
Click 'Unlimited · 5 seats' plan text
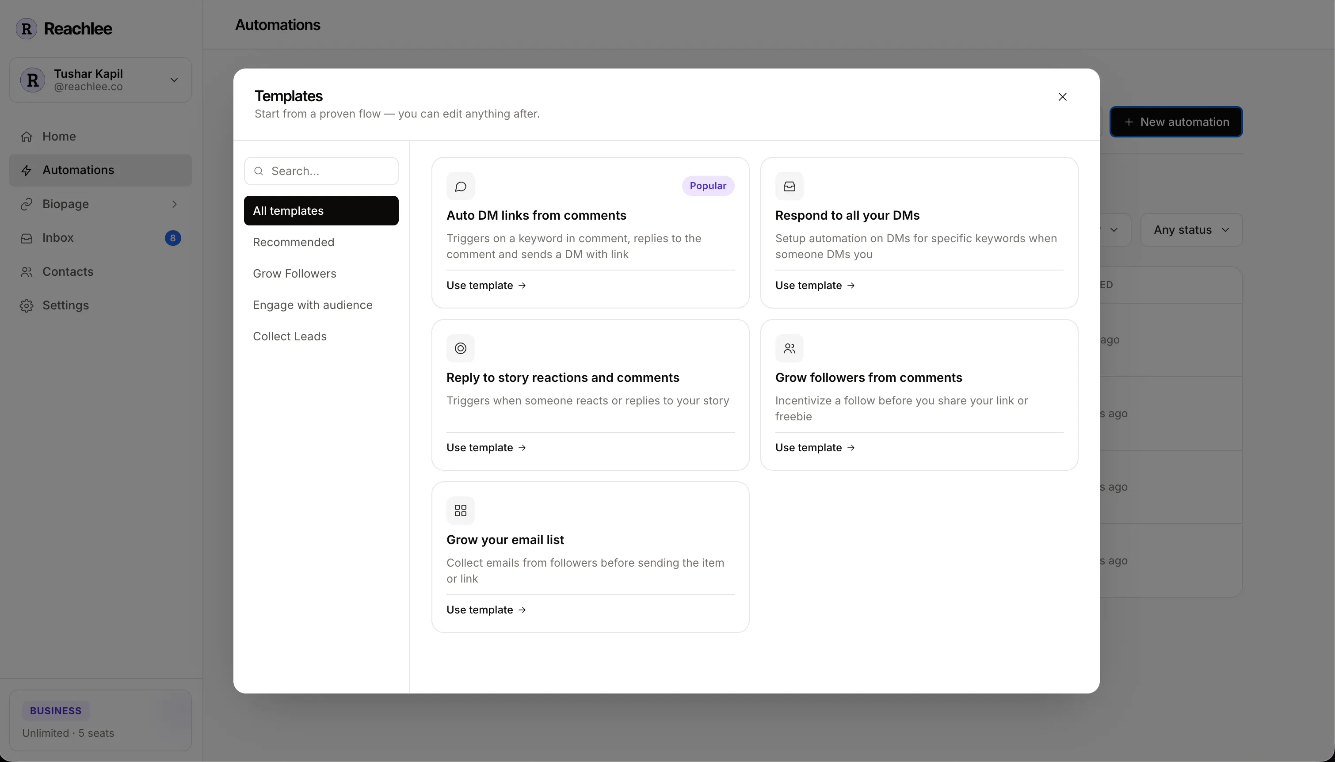[x=68, y=733]
